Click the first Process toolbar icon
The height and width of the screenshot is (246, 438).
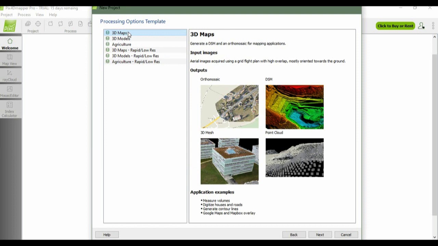(x=50, y=24)
